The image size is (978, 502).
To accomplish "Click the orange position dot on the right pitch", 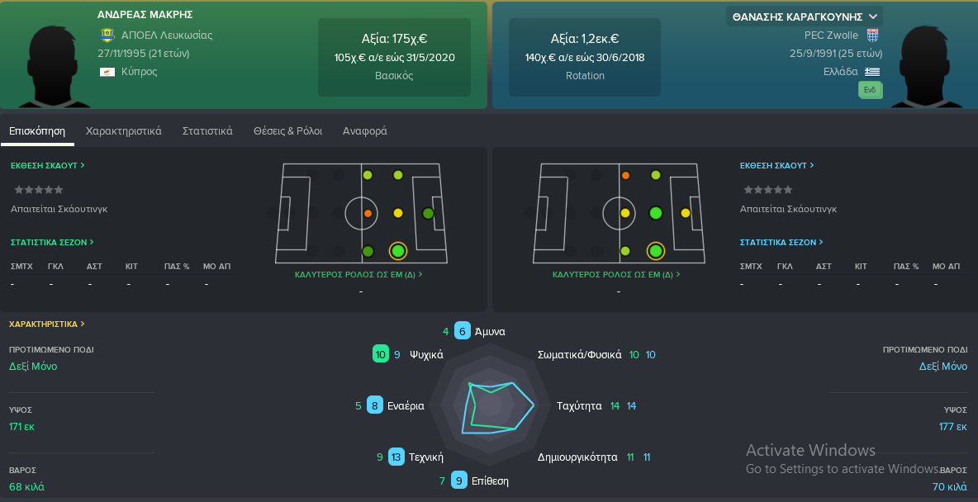I will pos(625,176).
